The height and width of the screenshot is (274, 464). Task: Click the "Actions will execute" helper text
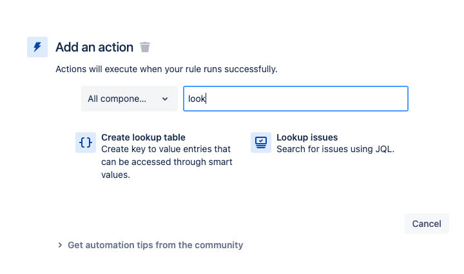(x=166, y=69)
